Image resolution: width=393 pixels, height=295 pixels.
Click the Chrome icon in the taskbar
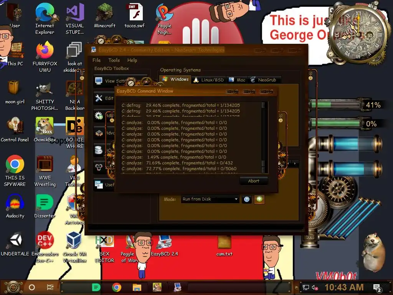[117, 287]
